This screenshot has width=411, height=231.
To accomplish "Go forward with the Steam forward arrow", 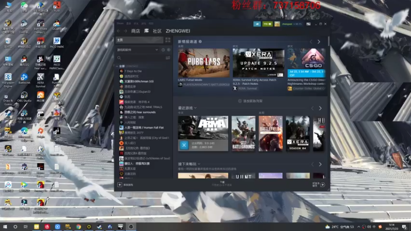I will click(125, 31).
